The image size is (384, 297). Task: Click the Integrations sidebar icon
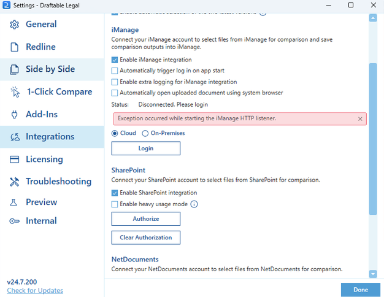[x=15, y=137]
